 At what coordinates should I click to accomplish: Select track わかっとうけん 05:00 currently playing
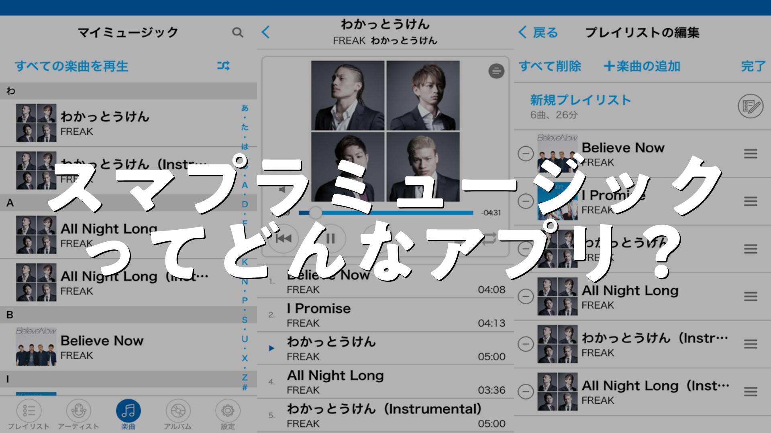tap(385, 348)
